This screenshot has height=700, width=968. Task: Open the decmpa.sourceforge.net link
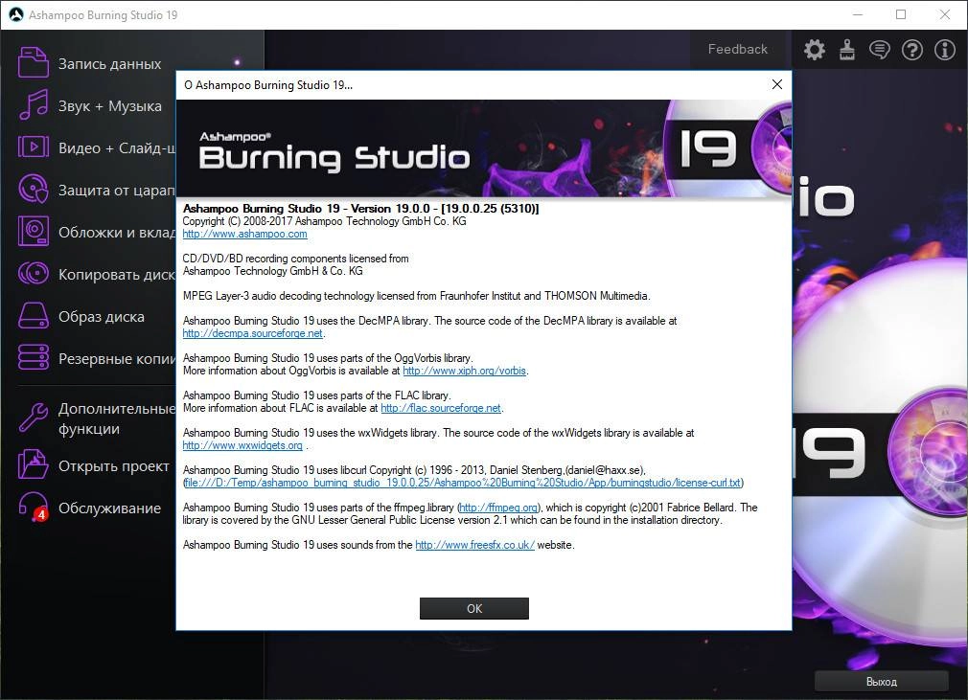point(252,333)
